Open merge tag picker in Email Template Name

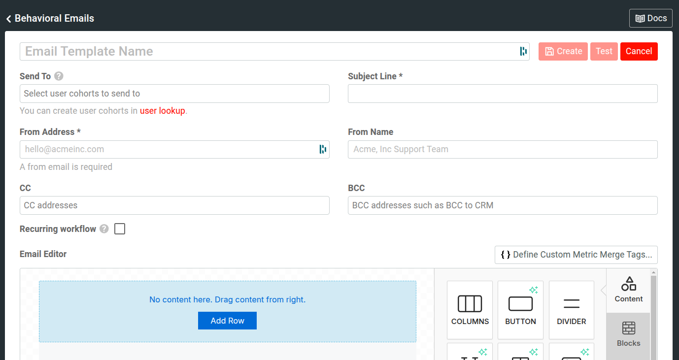523,51
